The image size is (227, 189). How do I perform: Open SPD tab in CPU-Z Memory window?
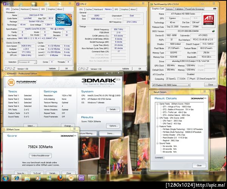click(116, 9)
